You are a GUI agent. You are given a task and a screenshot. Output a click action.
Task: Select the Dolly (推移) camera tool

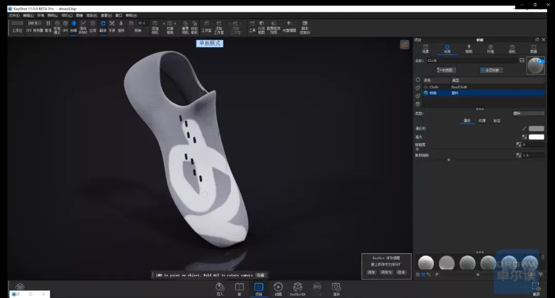pyautogui.click(x=121, y=26)
